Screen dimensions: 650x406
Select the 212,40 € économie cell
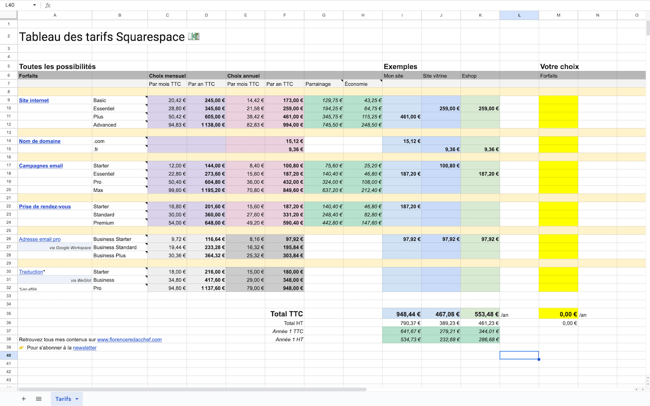coord(363,190)
